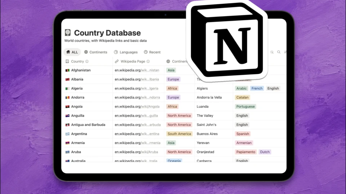Click the Andorra la Vella capital cell

[209, 97]
